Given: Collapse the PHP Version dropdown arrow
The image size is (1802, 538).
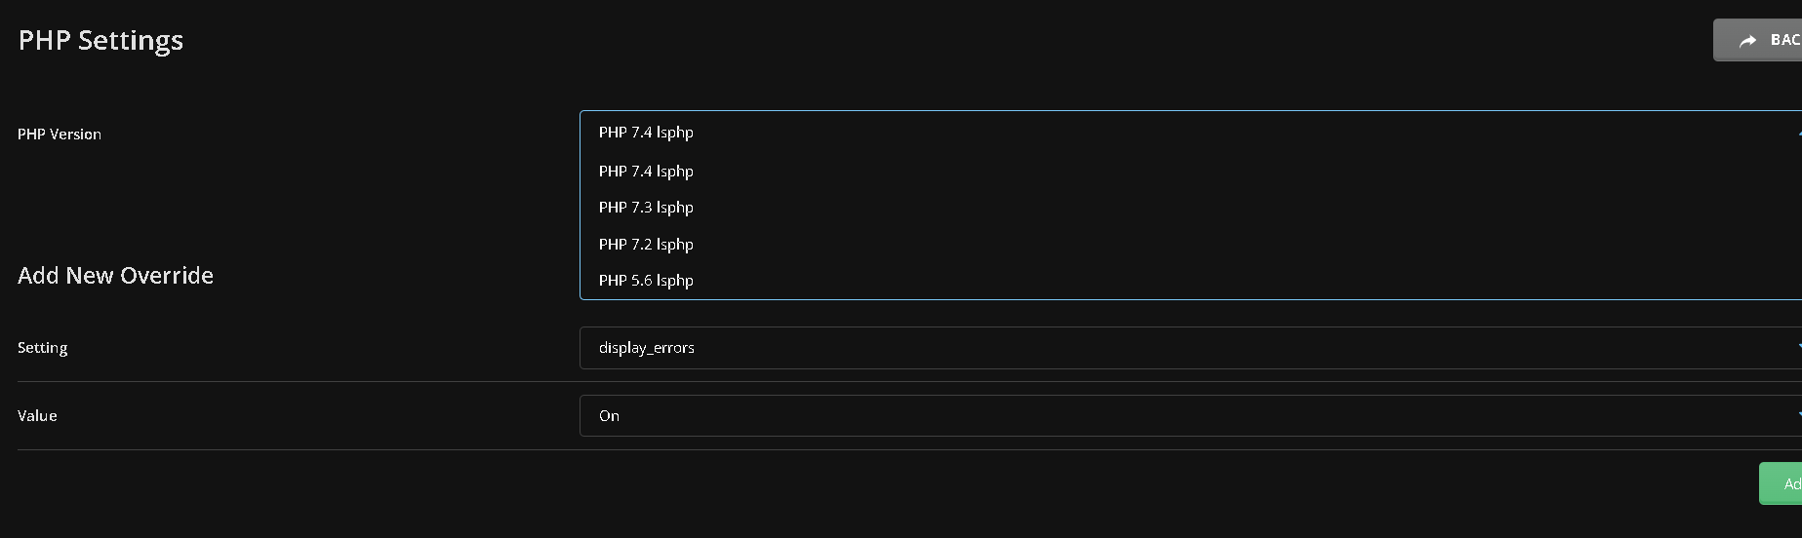Looking at the screenshot, I should click(x=1798, y=133).
